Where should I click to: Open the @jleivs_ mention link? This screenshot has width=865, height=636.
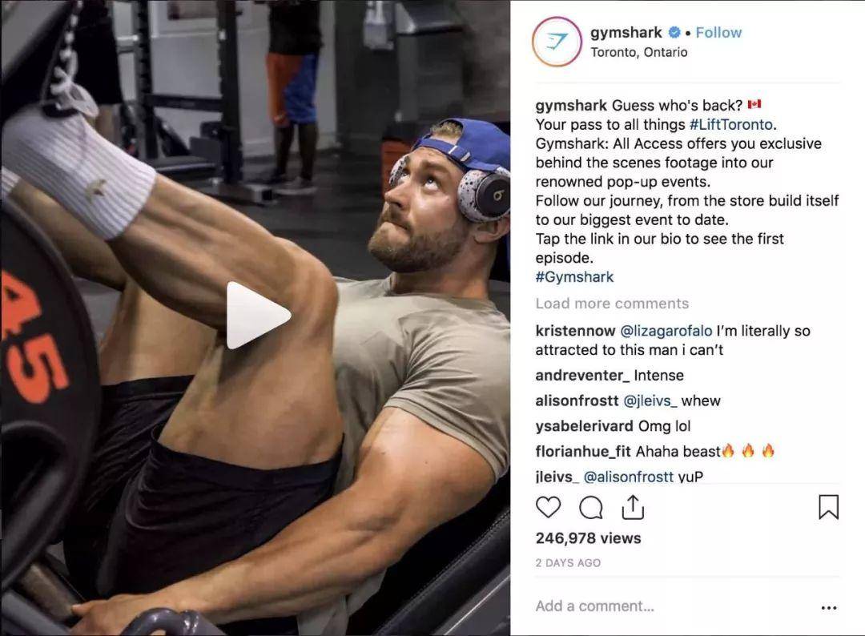click(650, 401)
